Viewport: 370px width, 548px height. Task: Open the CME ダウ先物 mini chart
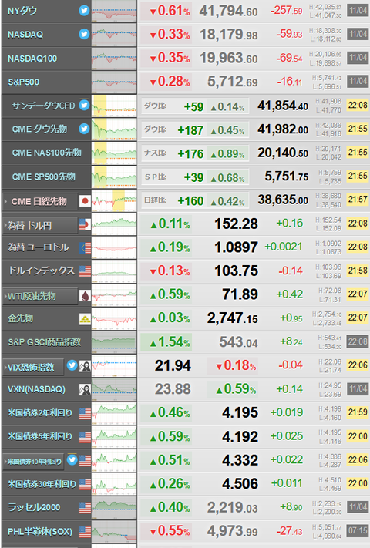tap(114, 129)
